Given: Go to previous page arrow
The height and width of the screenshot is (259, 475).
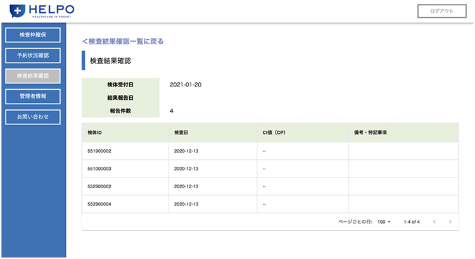Looking at the screenshot, I should (434, 222).
